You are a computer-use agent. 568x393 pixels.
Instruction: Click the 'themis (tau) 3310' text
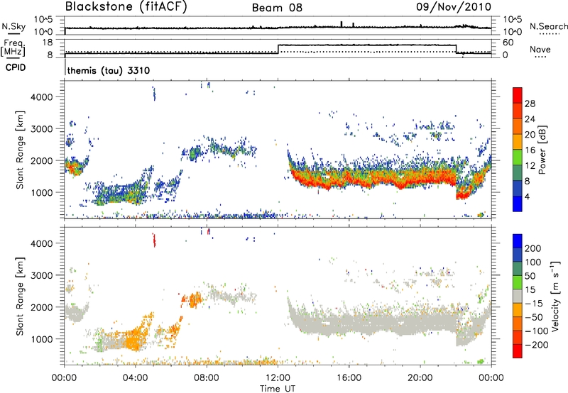point(109,70)
